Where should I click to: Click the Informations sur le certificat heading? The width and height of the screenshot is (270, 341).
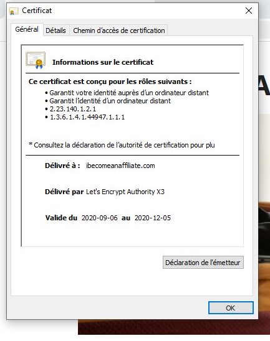tap(103, 62)
